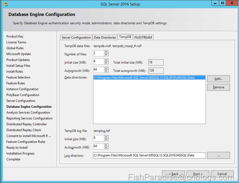Select Microsoft Update step in sidebar
Image resolution: width=239 pixels, height=183 pixels.
(x=19, y=54)
